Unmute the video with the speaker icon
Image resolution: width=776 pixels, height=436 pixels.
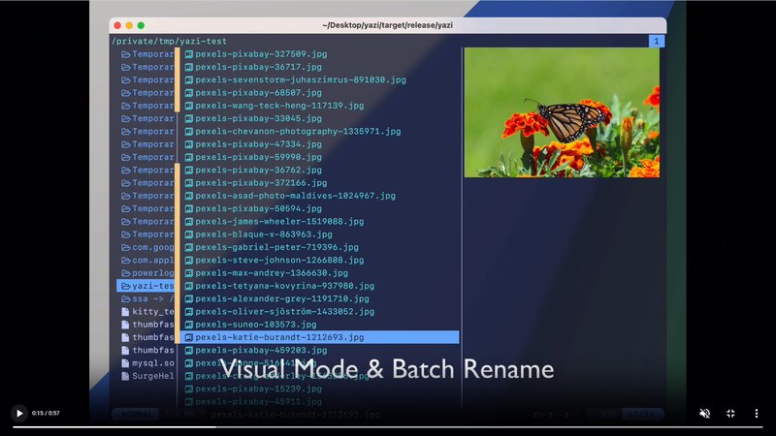point(705,413)
